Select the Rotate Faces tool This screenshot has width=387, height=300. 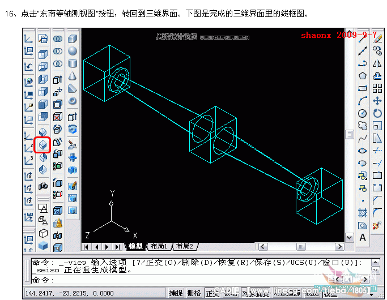(x=58, y=129)
